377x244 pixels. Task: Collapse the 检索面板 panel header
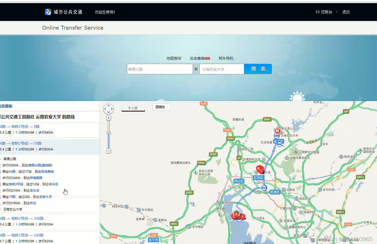point(6,106)
